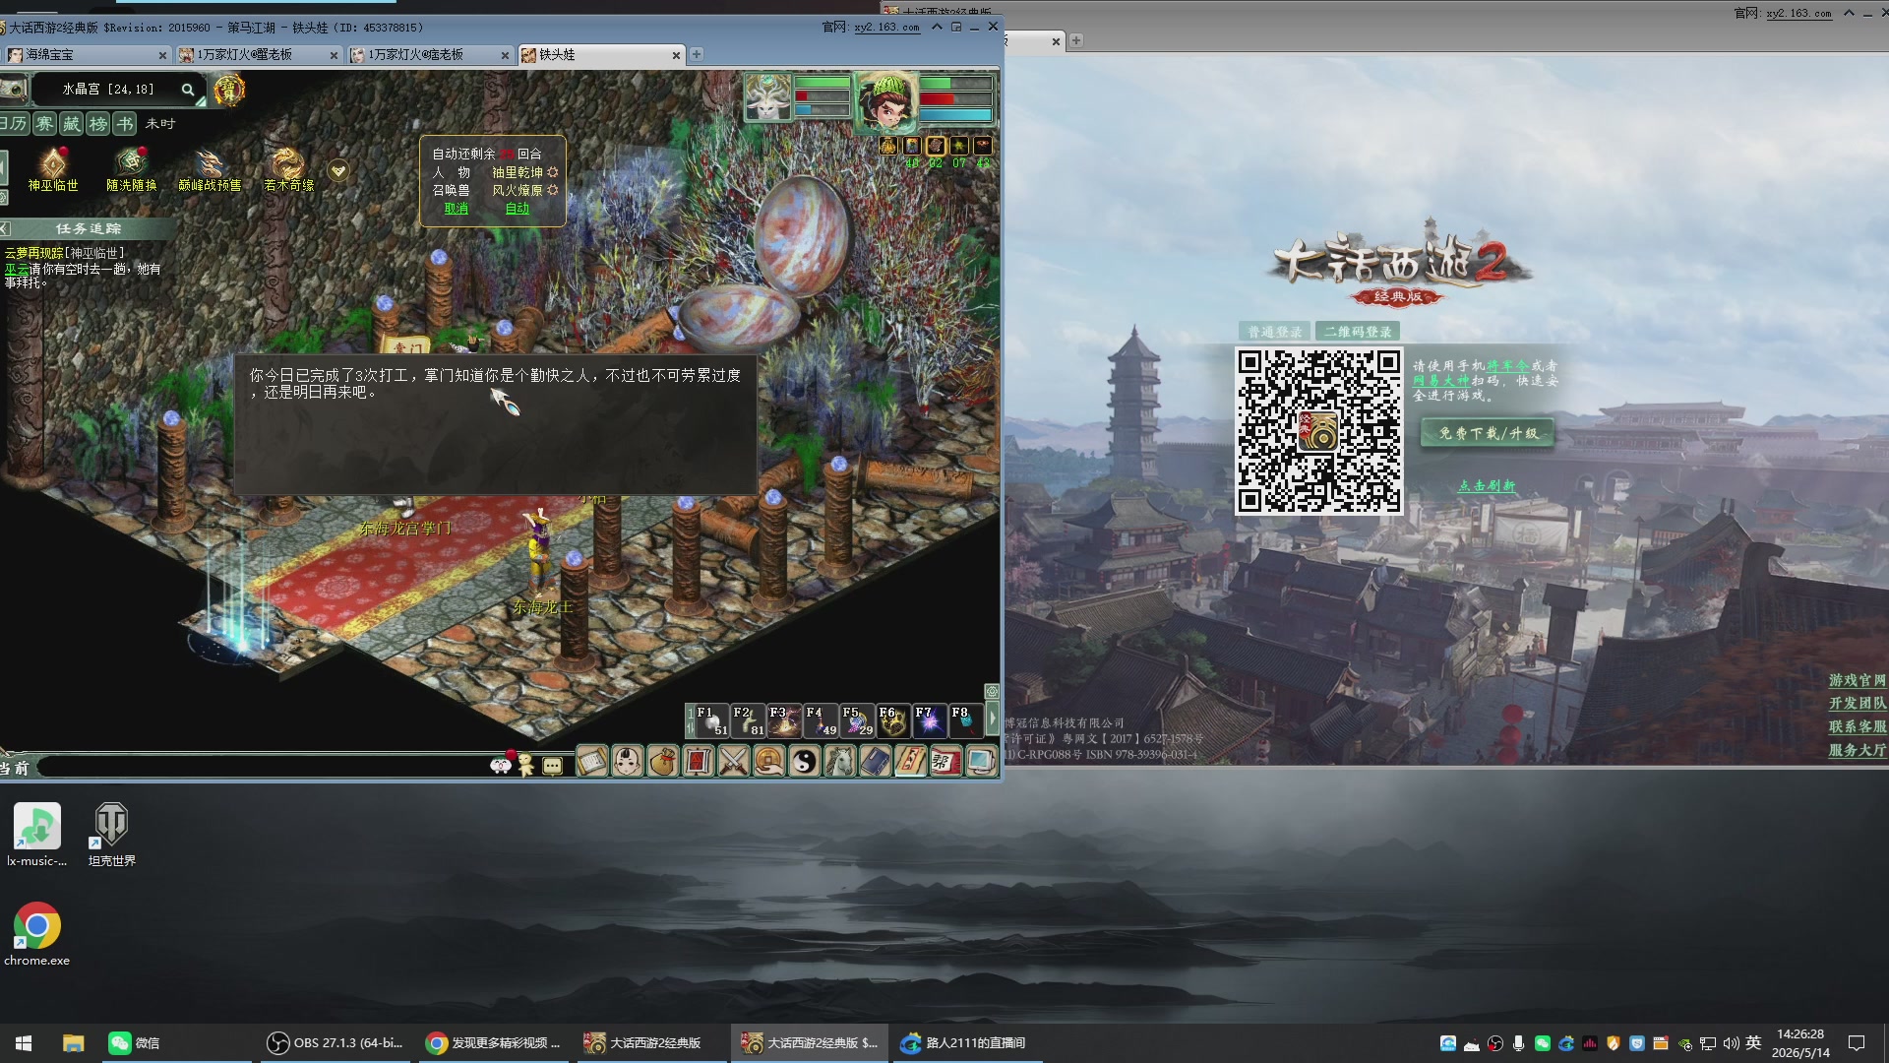Cast the F3 lightning skill slot

784,720
